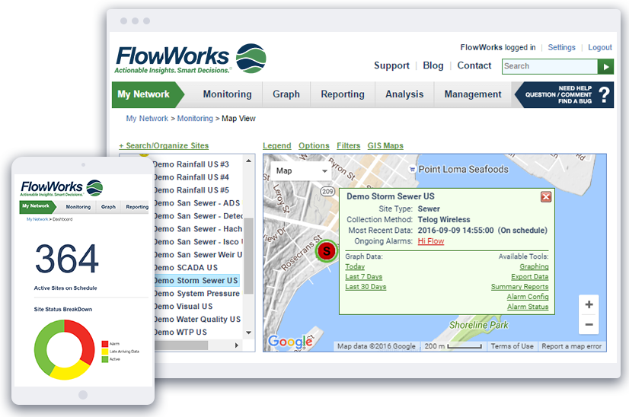Click the Google logo on the map

tap(290, 342)
